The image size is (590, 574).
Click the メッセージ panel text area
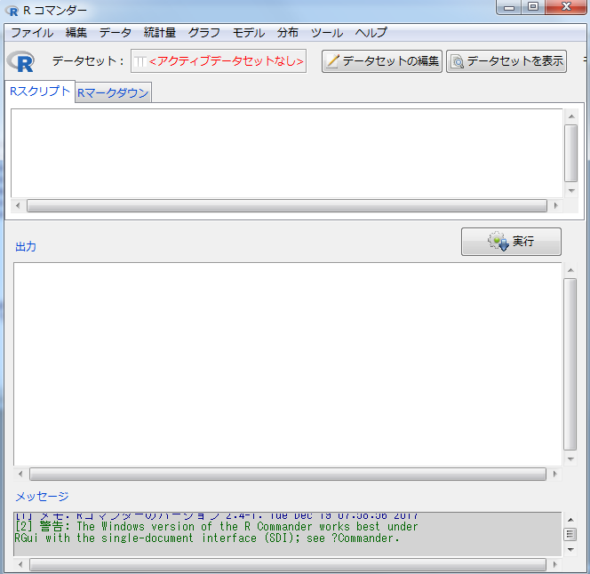(288, 534)
